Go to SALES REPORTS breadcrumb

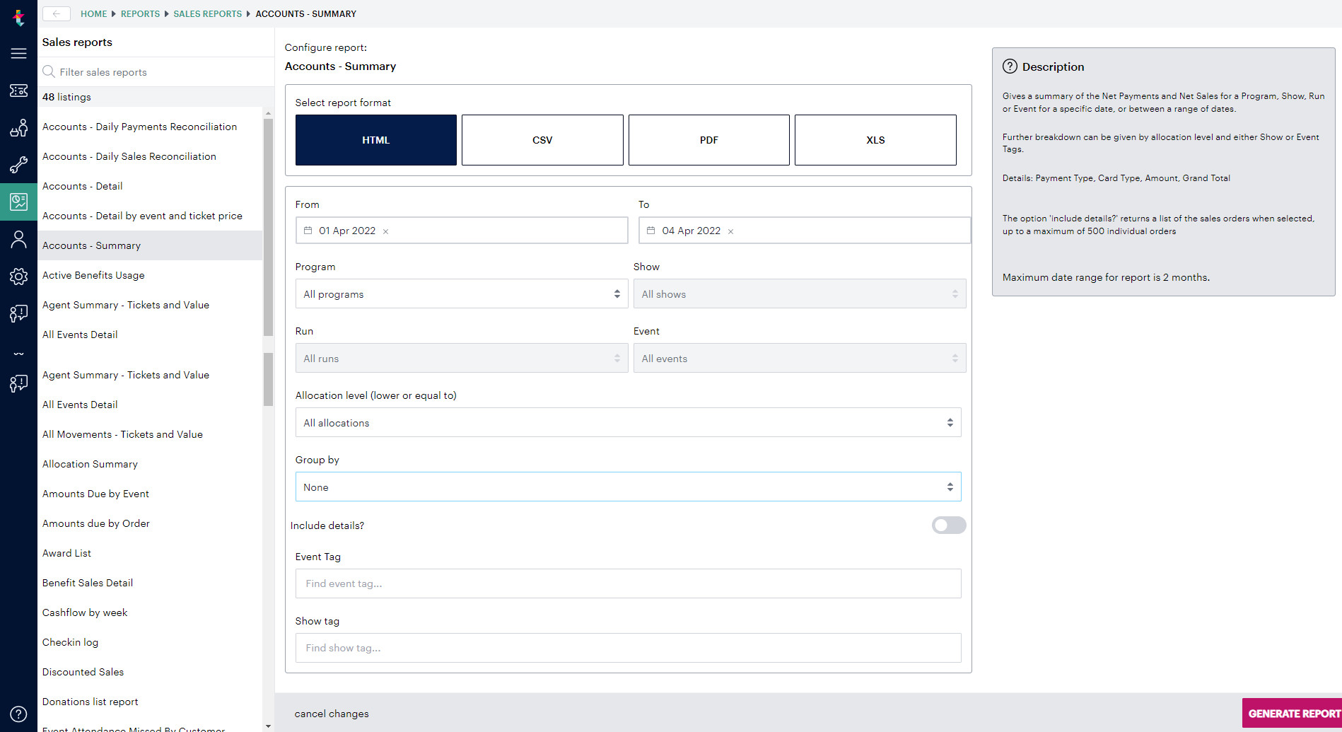click(x=207, y=13)
